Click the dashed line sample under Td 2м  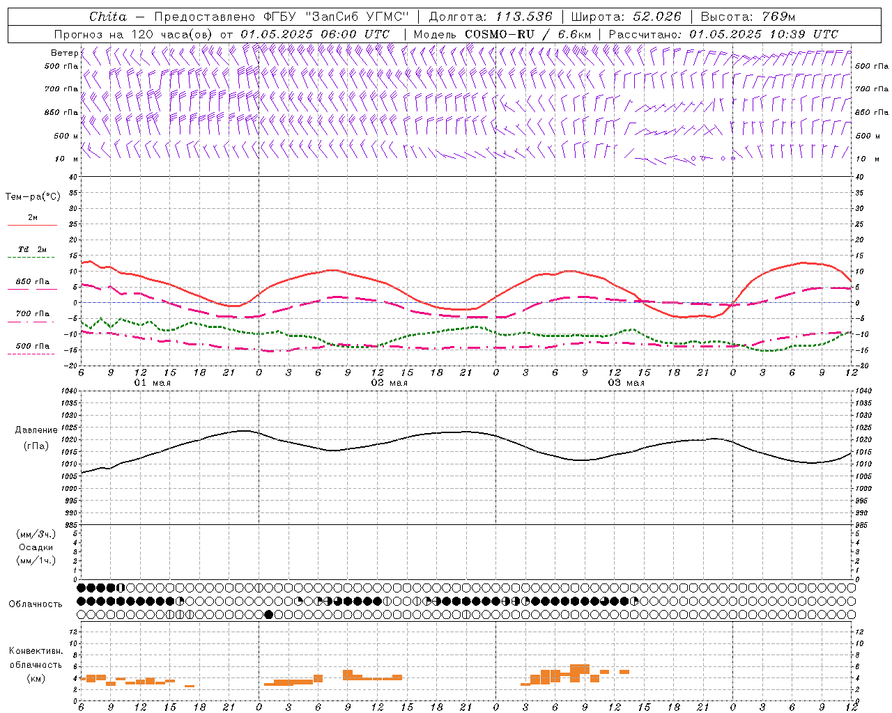coord(31,258)
